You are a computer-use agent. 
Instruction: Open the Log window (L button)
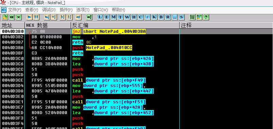(x=100, y=17)
